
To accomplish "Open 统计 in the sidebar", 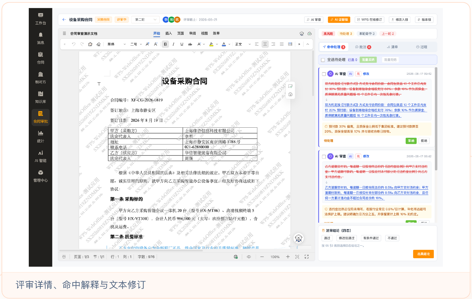I will pos(40,137).
